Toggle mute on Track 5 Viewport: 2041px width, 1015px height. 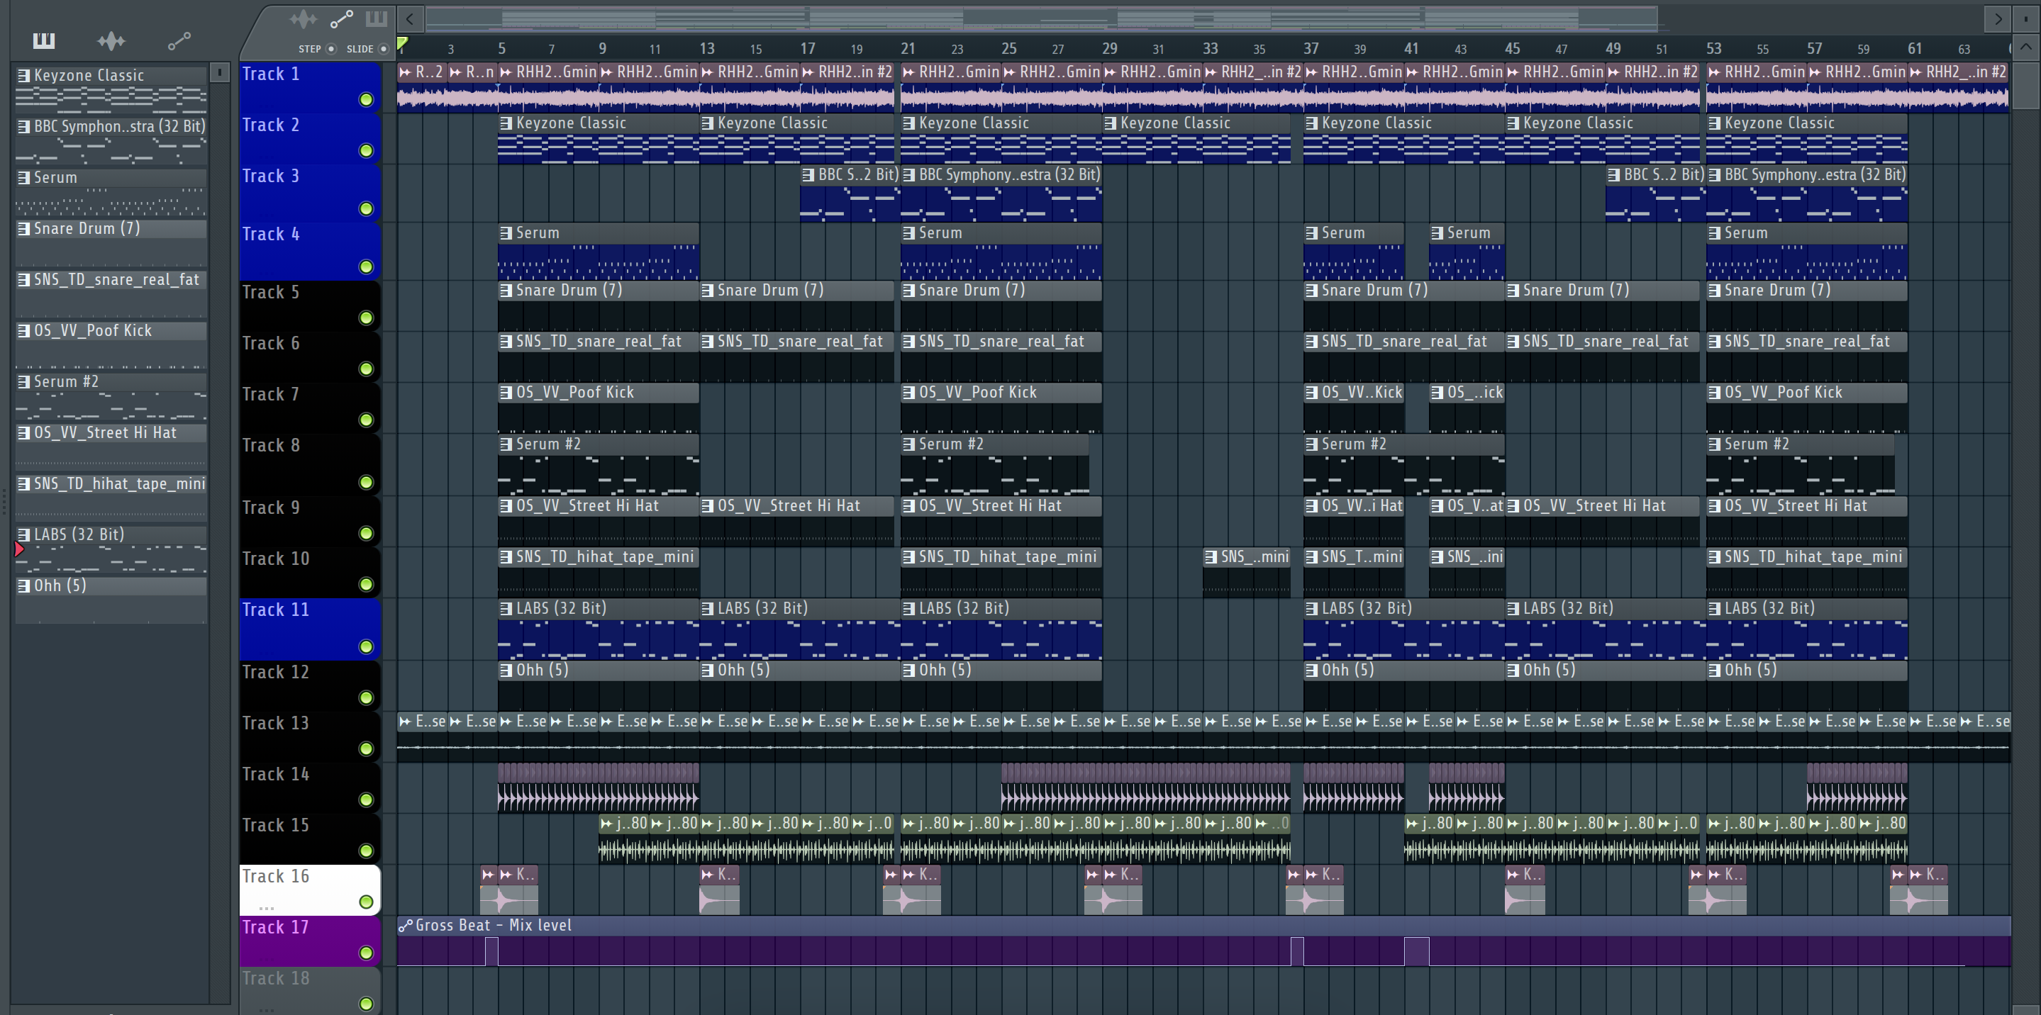(x=366, y=318)
